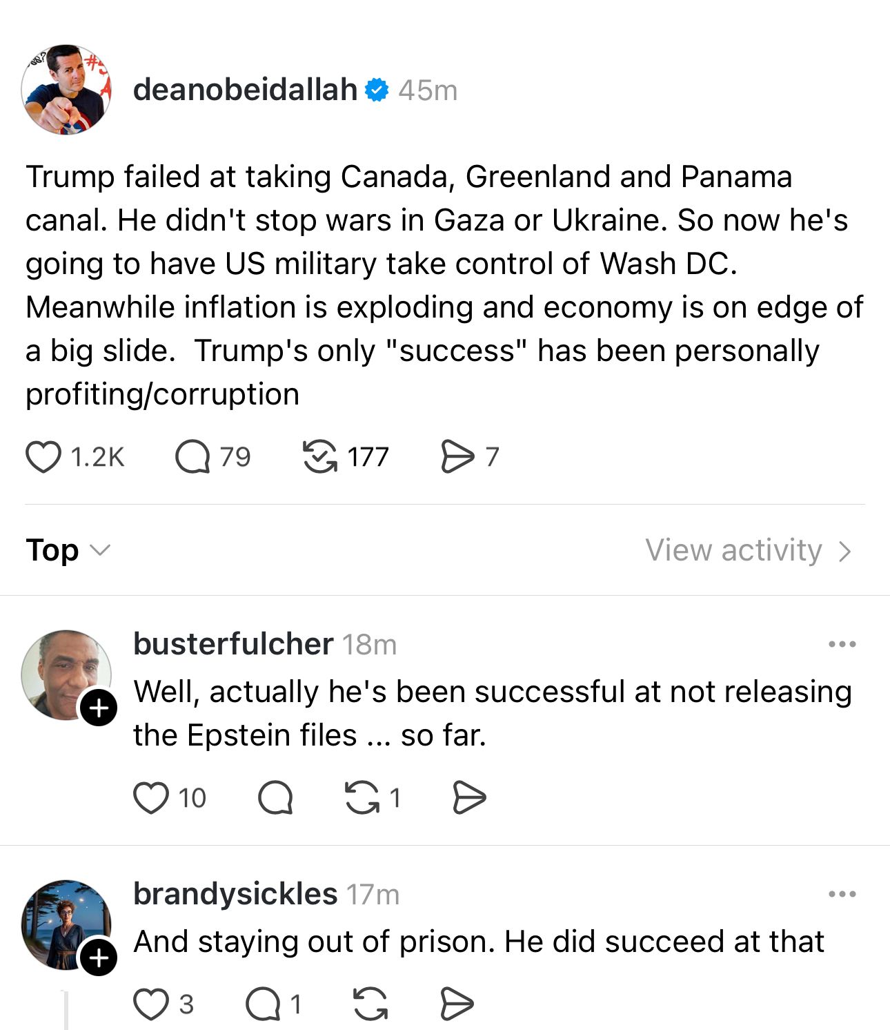Open View activity
Image resolution: width=890 pixels, height=1030 pixels.
tap(749, 550)
